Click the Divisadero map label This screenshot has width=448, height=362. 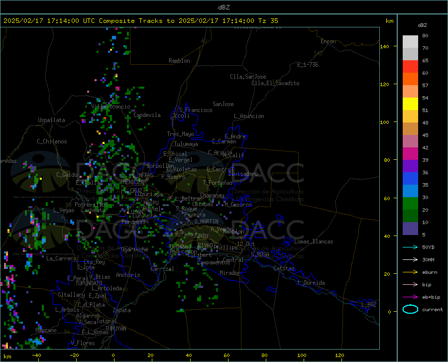[x=243, y=174]
